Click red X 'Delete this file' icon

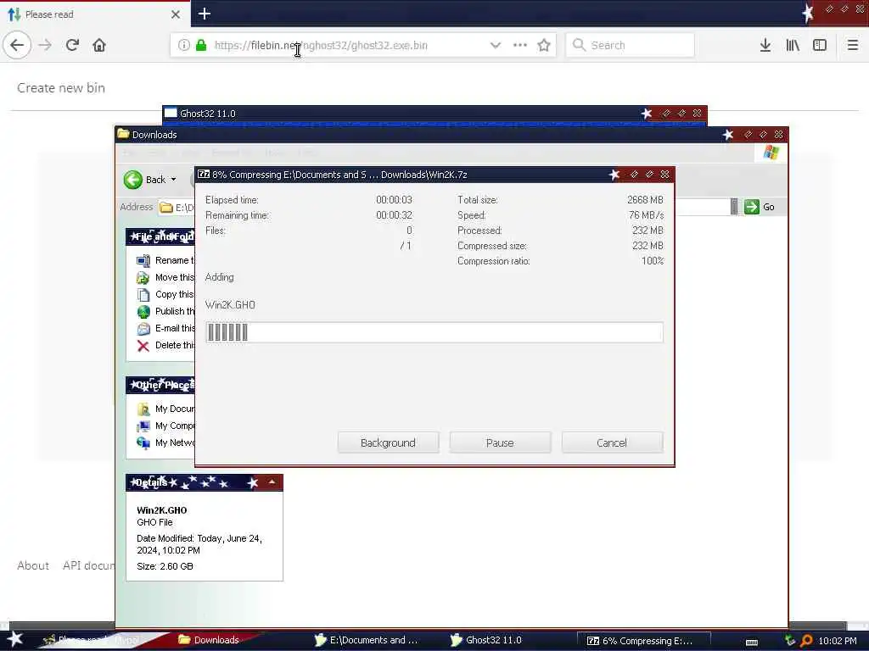pyautogui.click(x=143, y=346)
